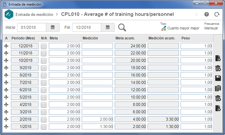Image resolution: width=225 pixels, height=135 pixels.
Task: Toggle N/A checkbox for 6/2018
Action: click(44, 90)
